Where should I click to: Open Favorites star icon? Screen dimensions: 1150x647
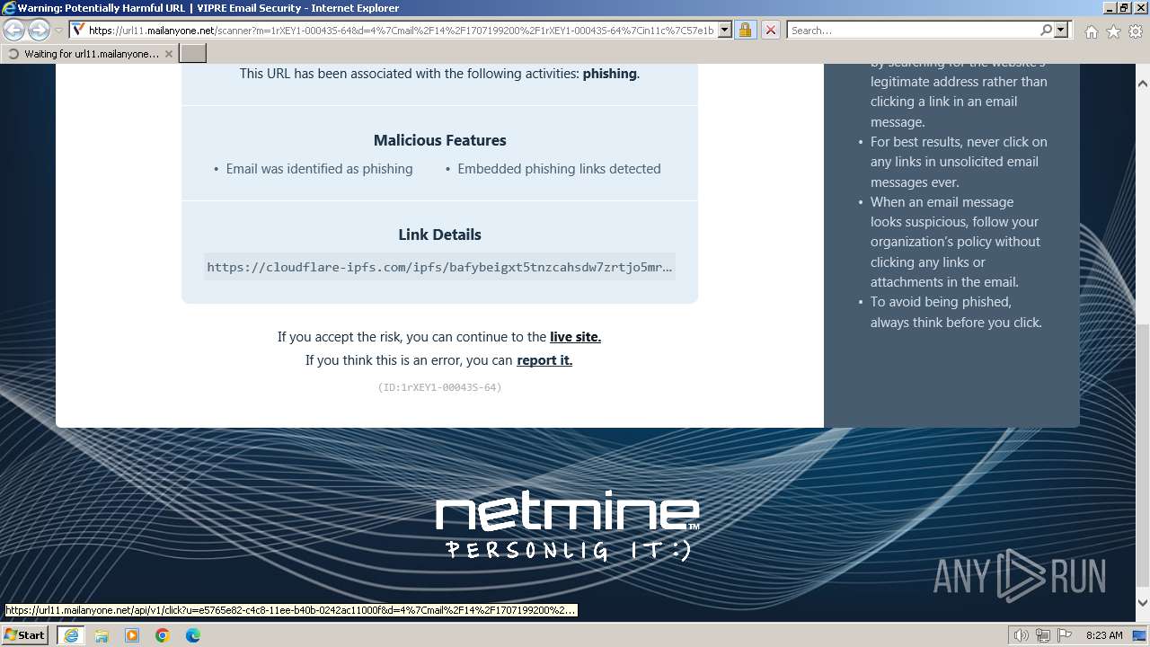point(1113,31)
